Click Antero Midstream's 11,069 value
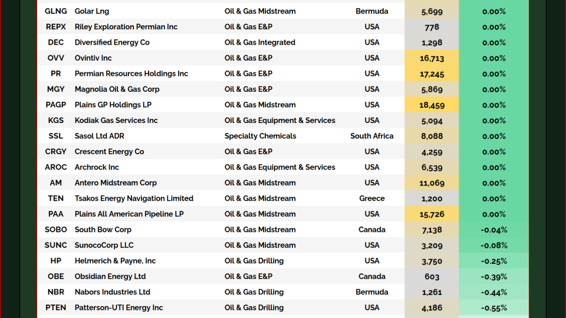566x318 pixels. coord(432,183)
